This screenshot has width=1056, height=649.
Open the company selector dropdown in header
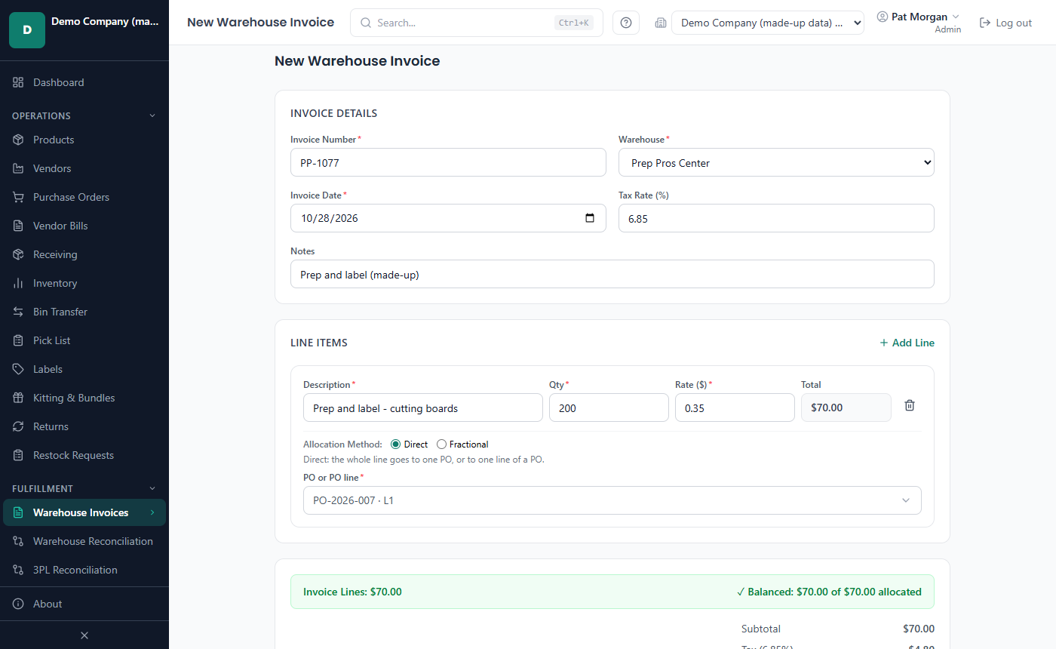click(768, 23)
